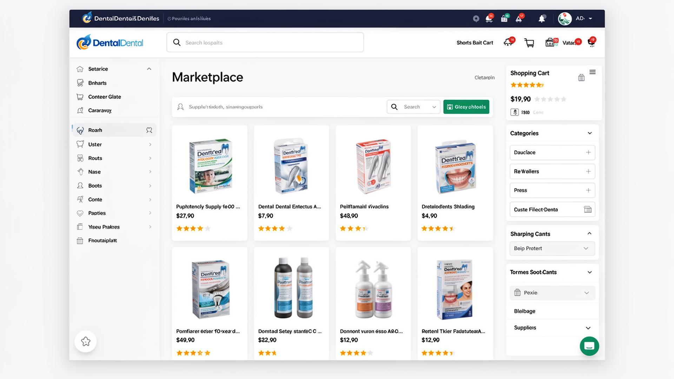Viewport: 674px width, 379px height.
Task: Open Peilflamainl Vivaclins product image
Action: point(373,166)
